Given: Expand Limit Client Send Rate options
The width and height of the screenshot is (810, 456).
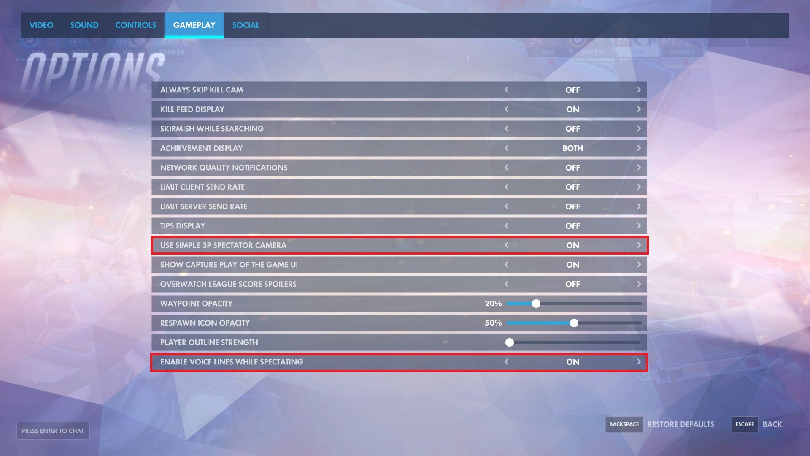Looking at the screenshot, I should (x=638, y=187).
